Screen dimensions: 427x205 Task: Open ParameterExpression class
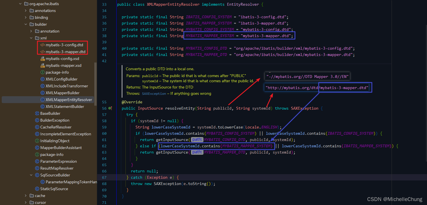click(58, 161)
